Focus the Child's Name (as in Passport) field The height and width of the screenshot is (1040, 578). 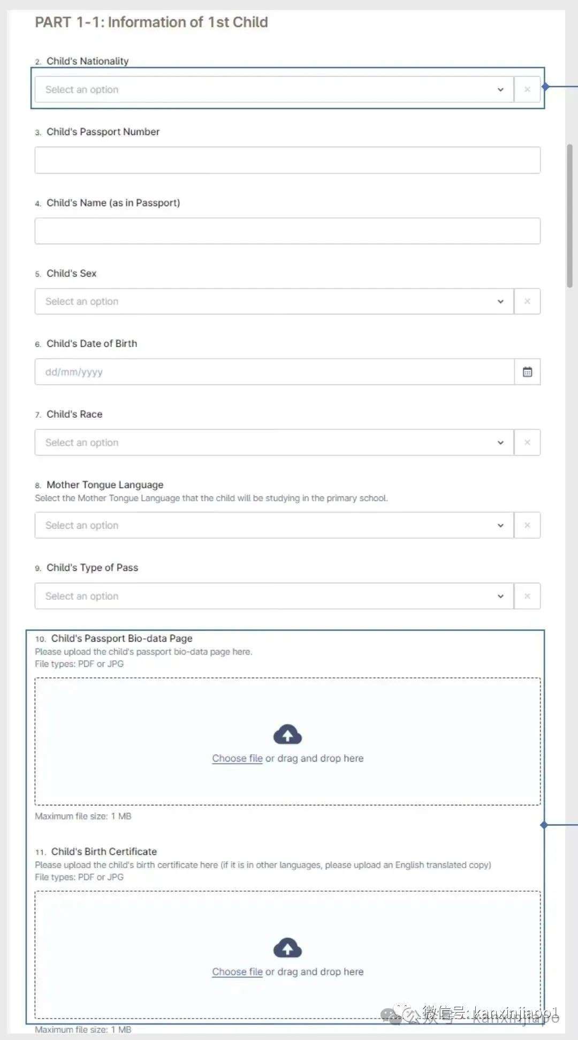287,231
